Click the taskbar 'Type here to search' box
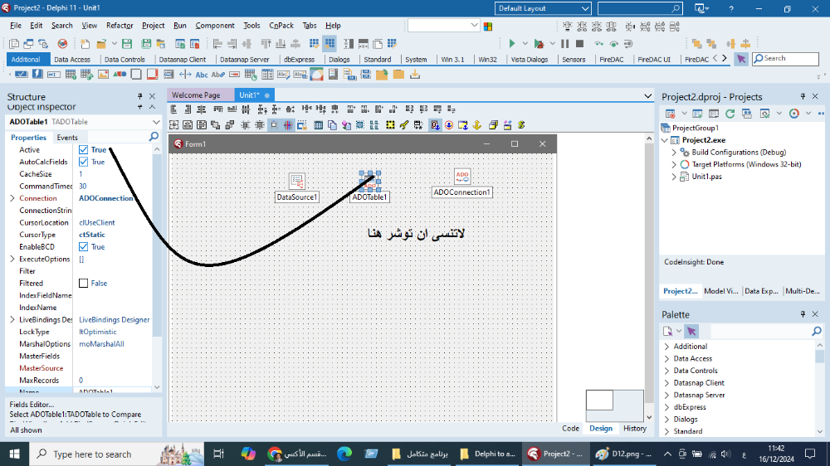 pos(115,454)
